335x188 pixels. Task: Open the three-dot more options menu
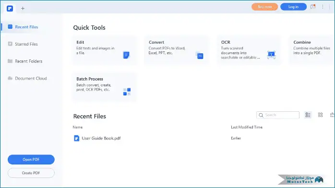click(323, 7)
